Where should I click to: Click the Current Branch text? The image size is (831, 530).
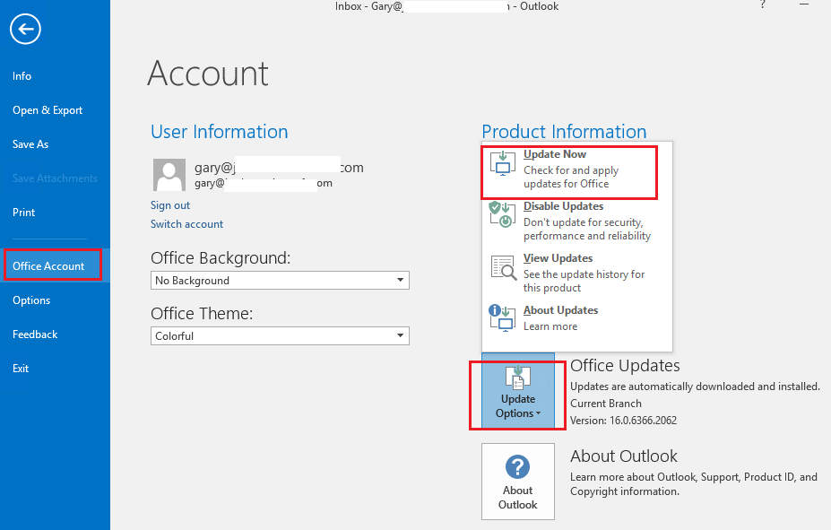coord(606,404)
